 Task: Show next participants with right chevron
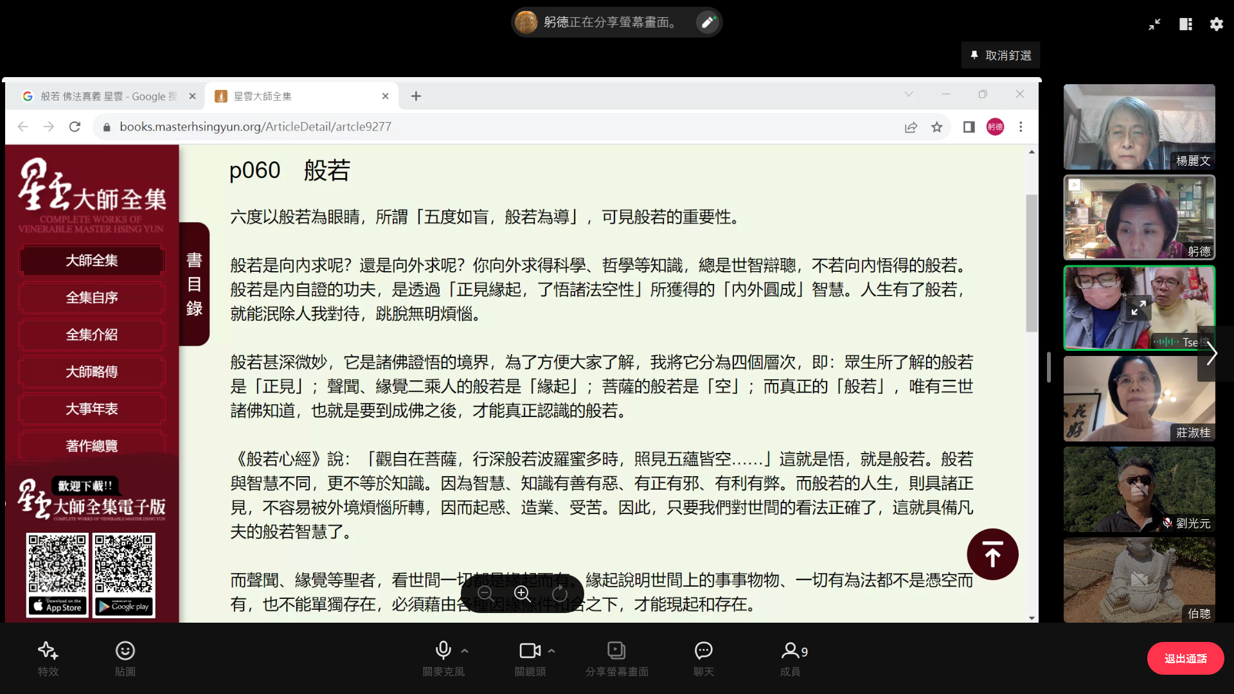point(1212,353)
